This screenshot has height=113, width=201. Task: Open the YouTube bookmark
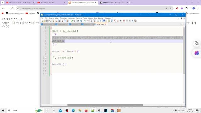30,13
